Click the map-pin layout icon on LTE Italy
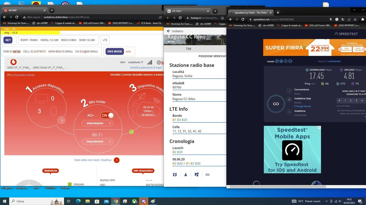The image size is (366, 205). coord(197,174)
